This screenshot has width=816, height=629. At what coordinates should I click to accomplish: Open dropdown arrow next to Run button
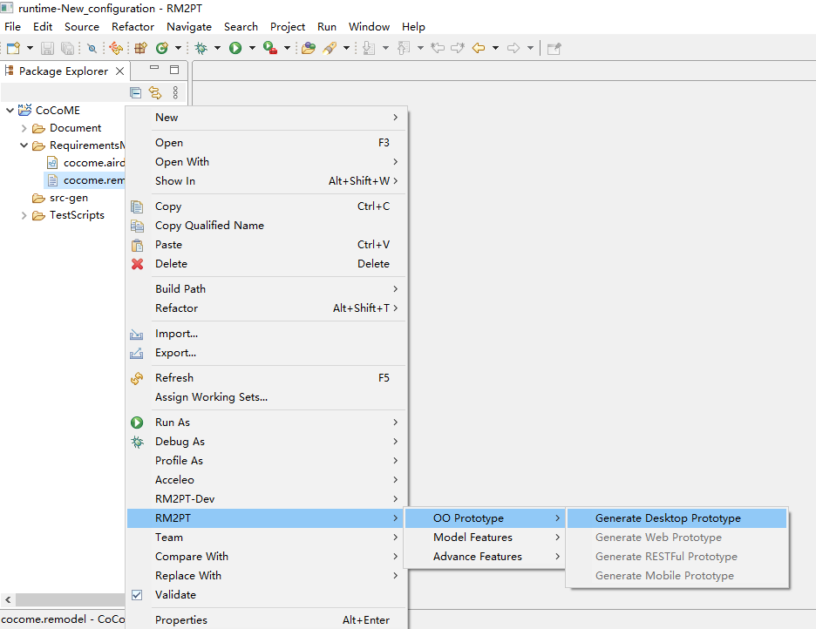click(252, 48)
